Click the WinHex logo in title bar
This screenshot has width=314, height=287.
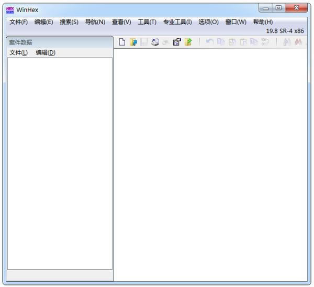pos(10,10)
